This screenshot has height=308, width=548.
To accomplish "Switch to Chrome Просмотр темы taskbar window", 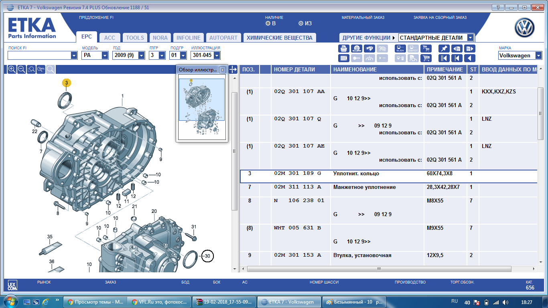I will 95,302.
